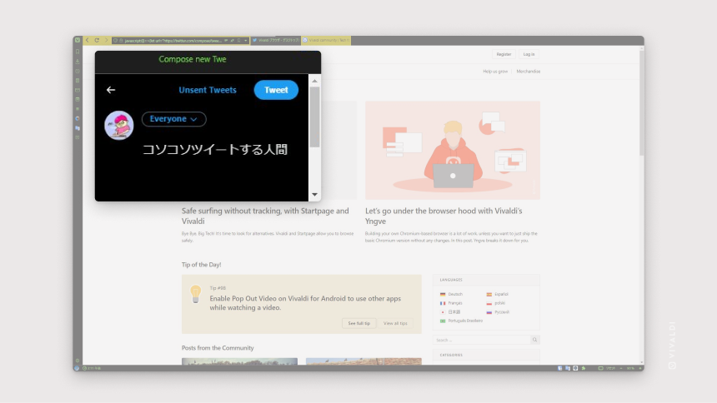This screenshot has width=717, height=403.
Task: Open the Settings gear at sidebar bottom
Action: coord(78,361)
